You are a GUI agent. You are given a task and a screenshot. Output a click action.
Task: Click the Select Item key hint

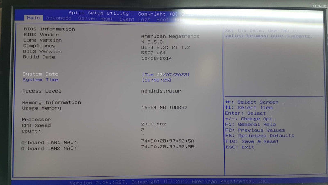[x=249, y=108]
